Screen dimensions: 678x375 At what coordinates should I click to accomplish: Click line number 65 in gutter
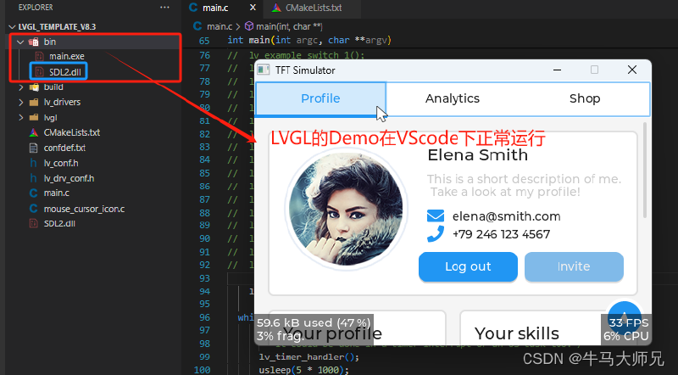tap(204, 41)
